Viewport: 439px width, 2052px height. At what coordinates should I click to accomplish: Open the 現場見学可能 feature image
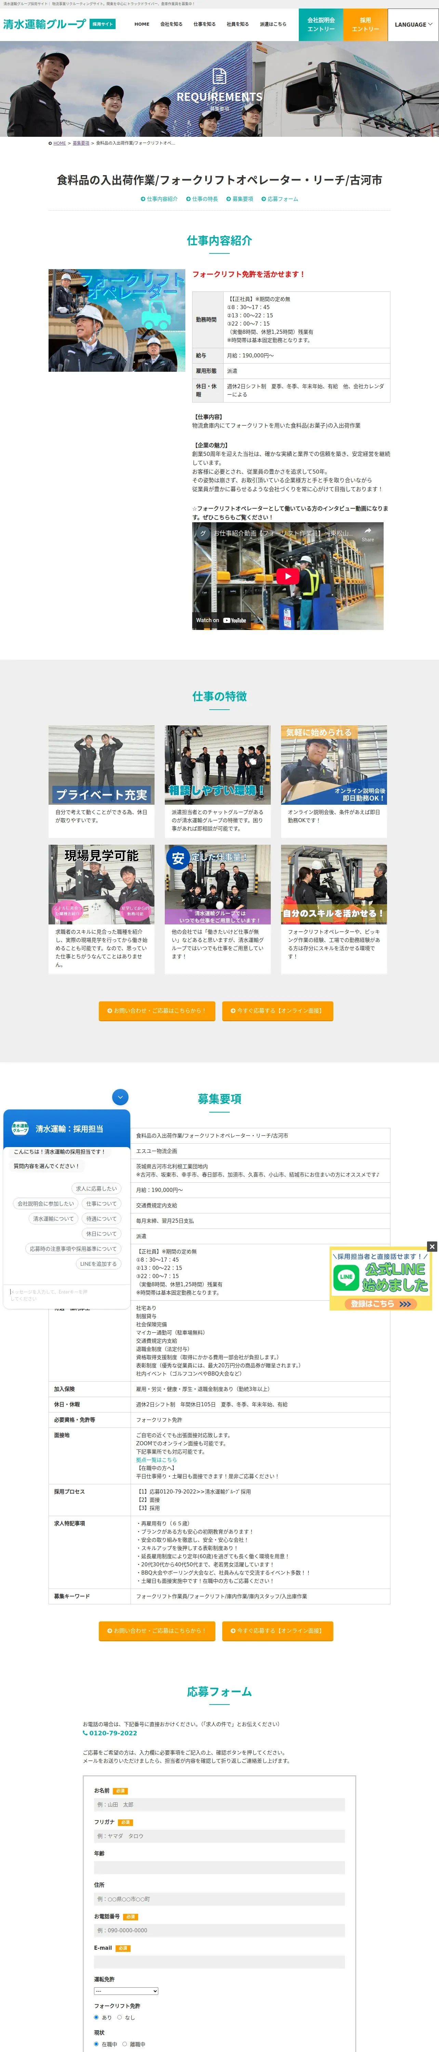coord(101,883)
